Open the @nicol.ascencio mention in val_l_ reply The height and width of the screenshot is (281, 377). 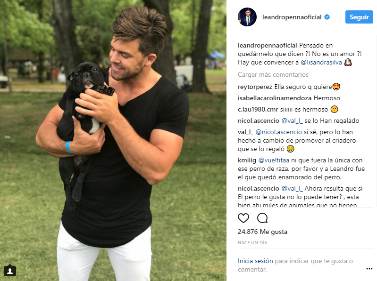(278, 132)
